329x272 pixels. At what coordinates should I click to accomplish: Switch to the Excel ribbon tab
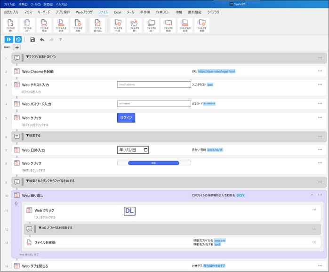click(118, 12)
